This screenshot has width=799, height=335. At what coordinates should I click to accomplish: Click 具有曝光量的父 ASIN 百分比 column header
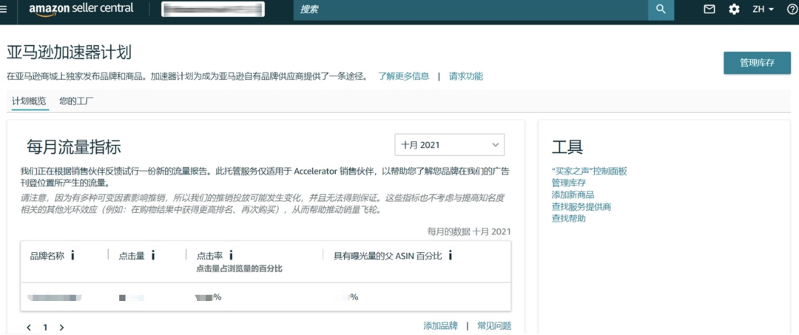click(388, 256)
